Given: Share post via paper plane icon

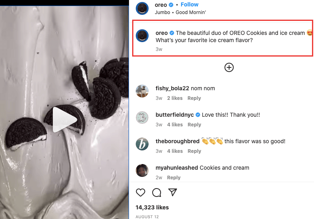Looking at the screenshot, I should 173,193.
